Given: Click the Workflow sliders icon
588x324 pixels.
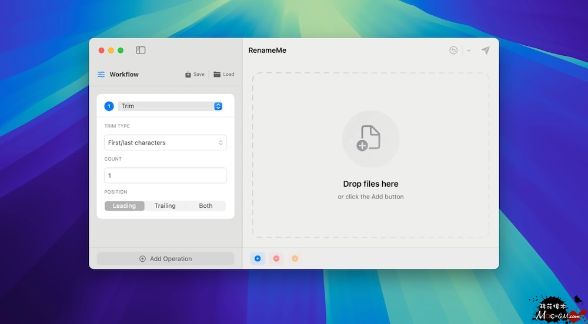Looking at the screenshot, I should click(x=101, y=75).
